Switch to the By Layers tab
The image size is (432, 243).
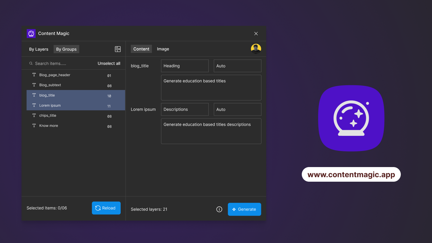pos(39,49)
